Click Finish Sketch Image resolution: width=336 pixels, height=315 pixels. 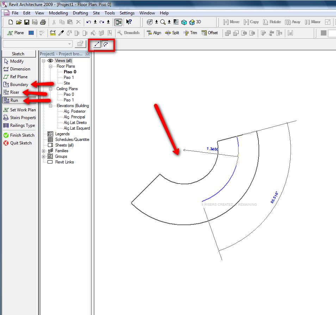[19, 135]
